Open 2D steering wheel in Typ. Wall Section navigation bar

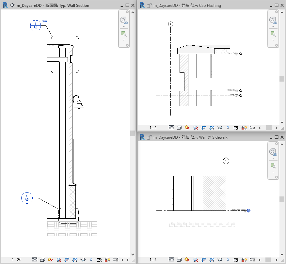(x=124, y=20)
